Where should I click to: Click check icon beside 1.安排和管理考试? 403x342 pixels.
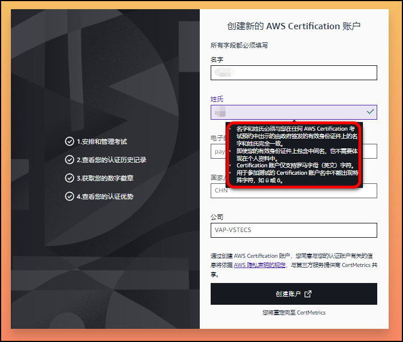[69, 141]
